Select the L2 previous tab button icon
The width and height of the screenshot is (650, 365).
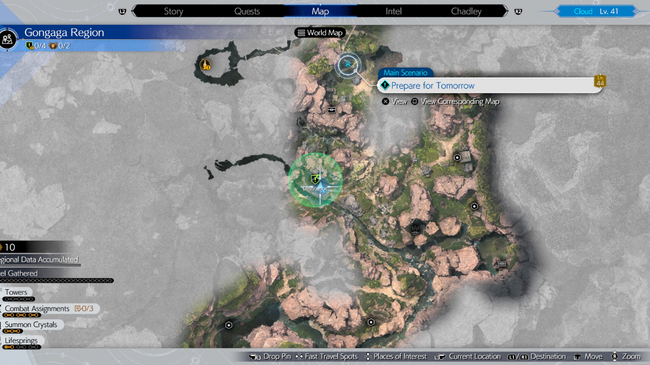122,11
